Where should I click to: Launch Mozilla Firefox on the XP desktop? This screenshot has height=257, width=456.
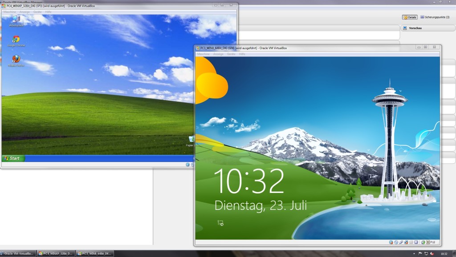pyautogui.click(x=16, y=61)
